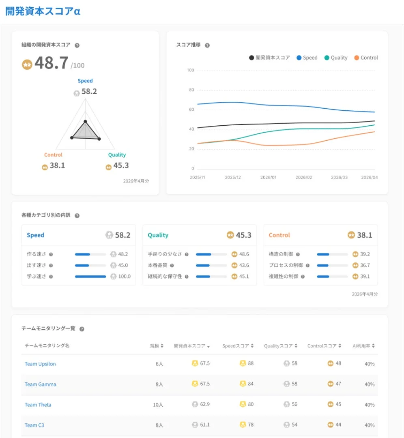Toggle Speed series in chart legend
The height and width of the screenshot is (438, 404).
[307, 58]
